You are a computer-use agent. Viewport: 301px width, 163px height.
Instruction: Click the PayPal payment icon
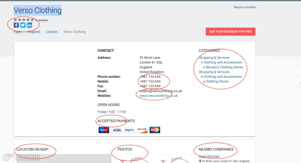(129, 130)
